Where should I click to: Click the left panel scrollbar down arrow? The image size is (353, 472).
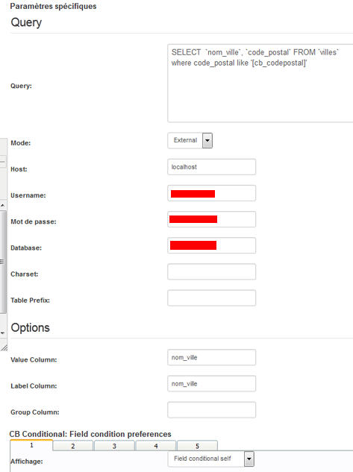click(x=3, y=333)
